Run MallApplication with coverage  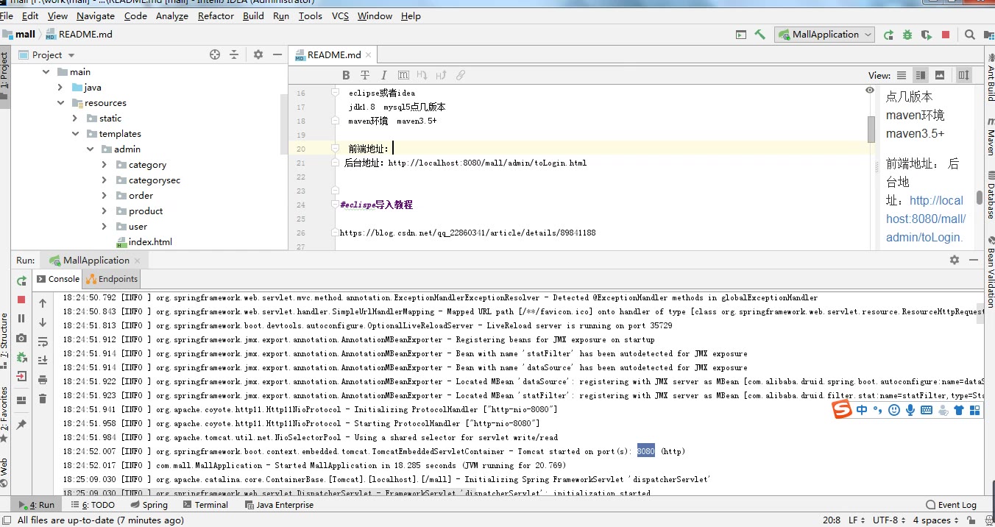tap(927, 35)
